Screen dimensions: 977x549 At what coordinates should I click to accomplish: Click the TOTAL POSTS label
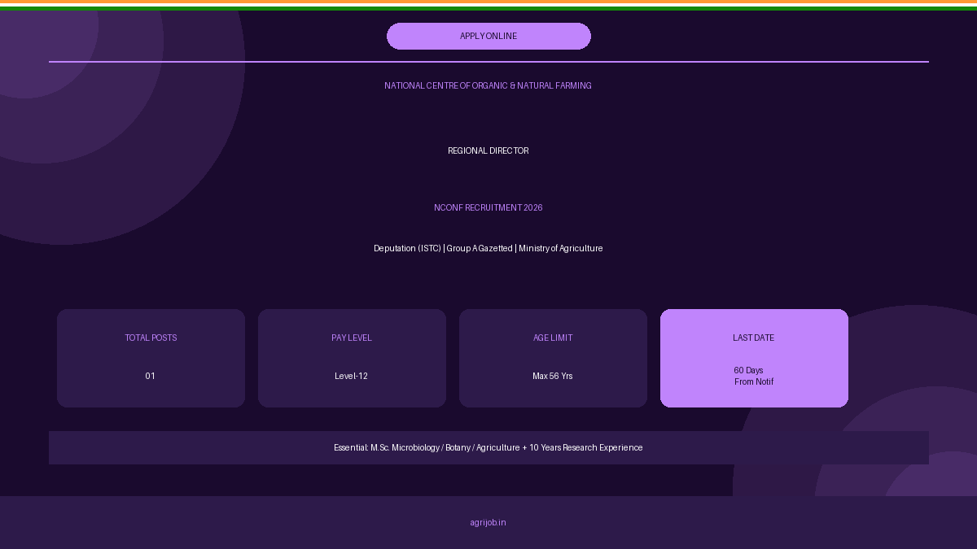point(151,338)
